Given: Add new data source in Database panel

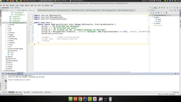Looking at the screenshot, I should (x=151, y=13).
